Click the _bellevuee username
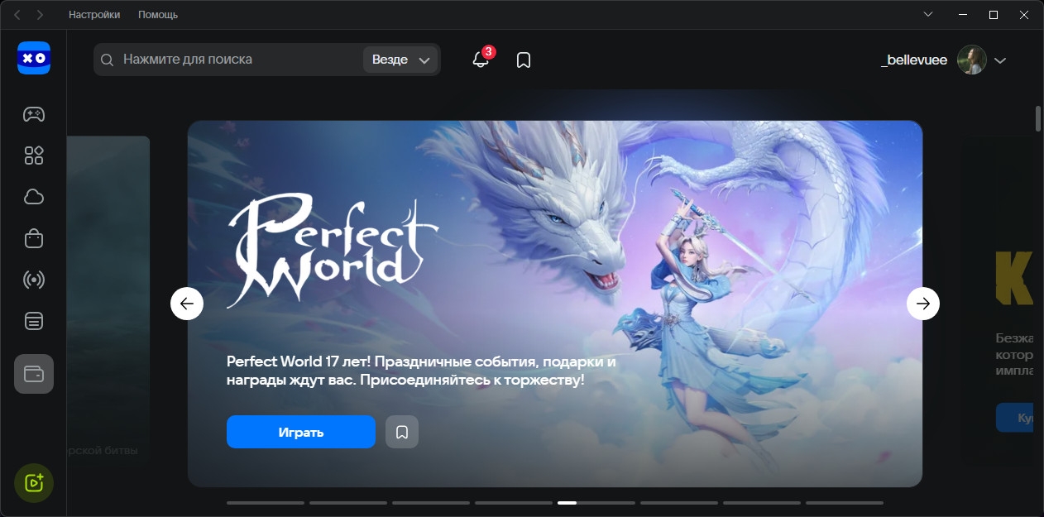The height and width of the screenshot is (517, 1044). [x=914, y=60]
